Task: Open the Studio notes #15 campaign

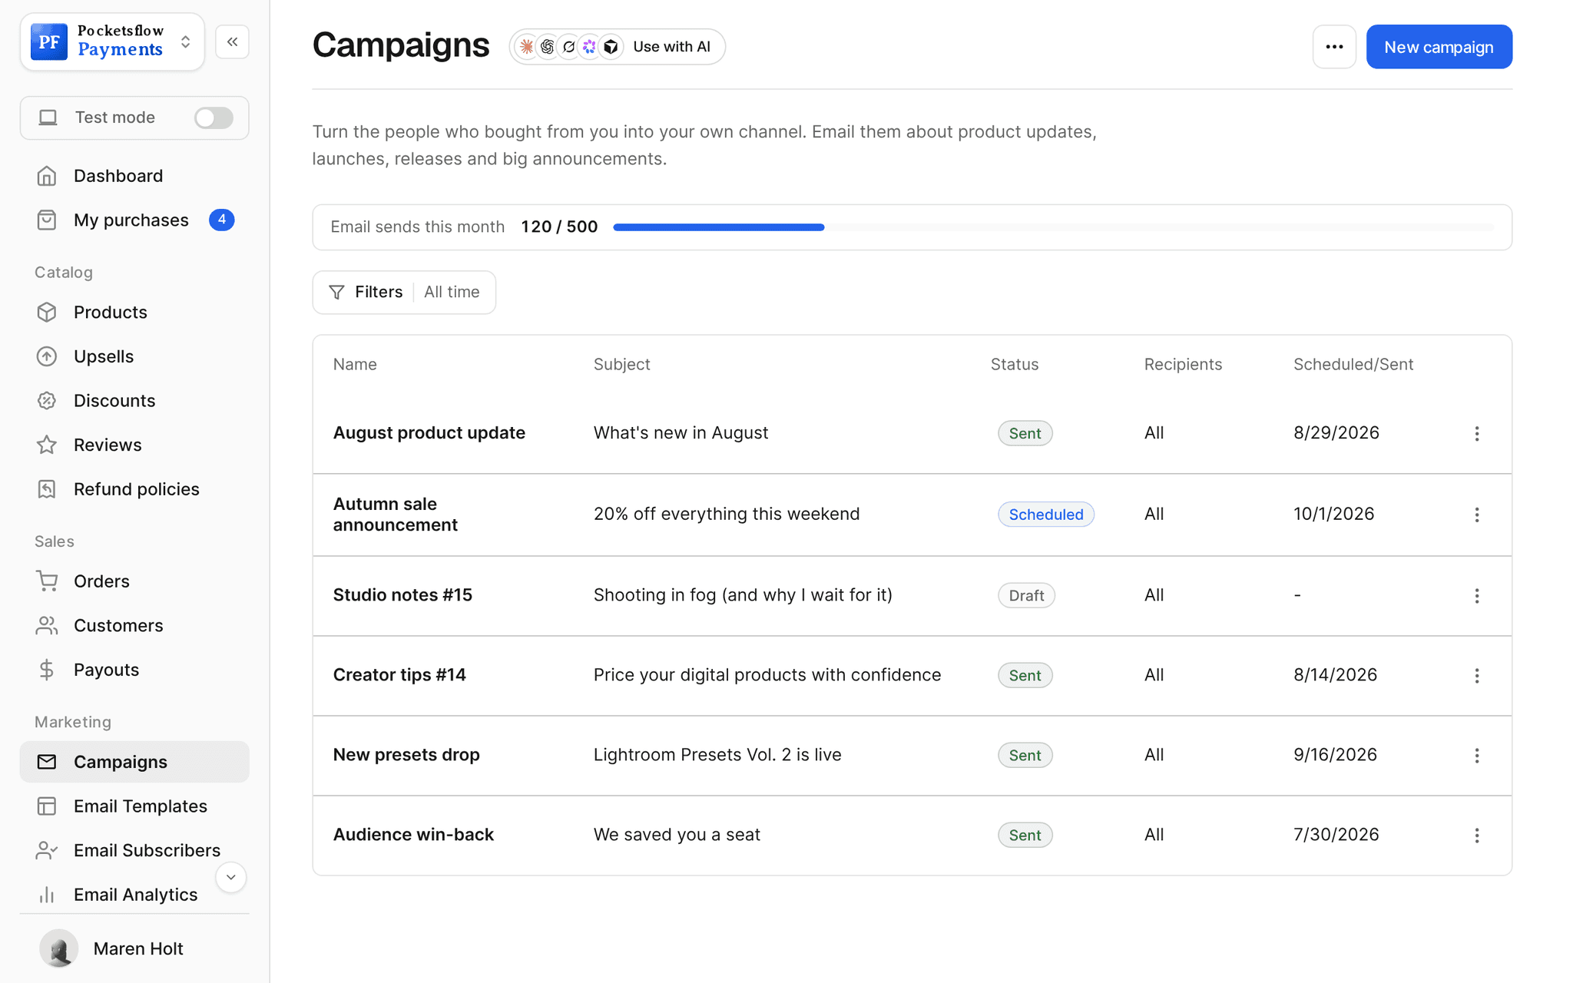Action: (x=402, y=595)
